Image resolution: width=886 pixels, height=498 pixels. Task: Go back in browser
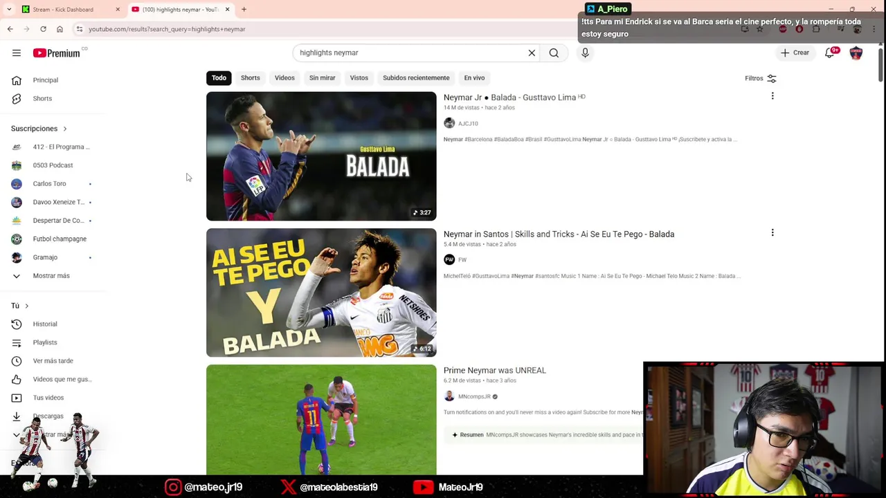(x=10, y=29)
